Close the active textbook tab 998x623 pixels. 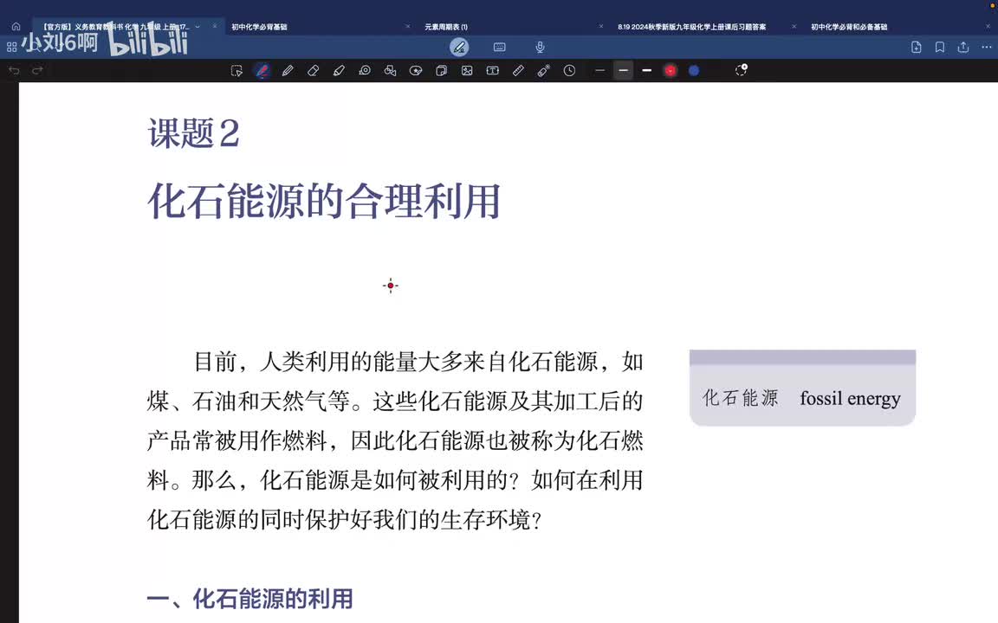(215, 27)
